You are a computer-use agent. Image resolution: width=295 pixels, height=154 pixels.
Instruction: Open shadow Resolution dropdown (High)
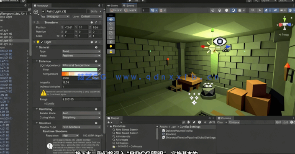point(70,136)
